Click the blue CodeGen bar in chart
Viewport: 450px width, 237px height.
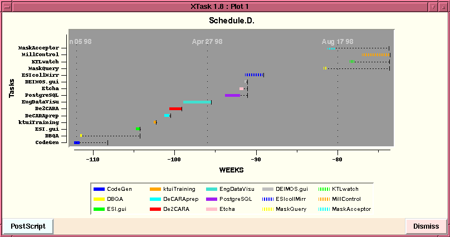tap(77, 143)
